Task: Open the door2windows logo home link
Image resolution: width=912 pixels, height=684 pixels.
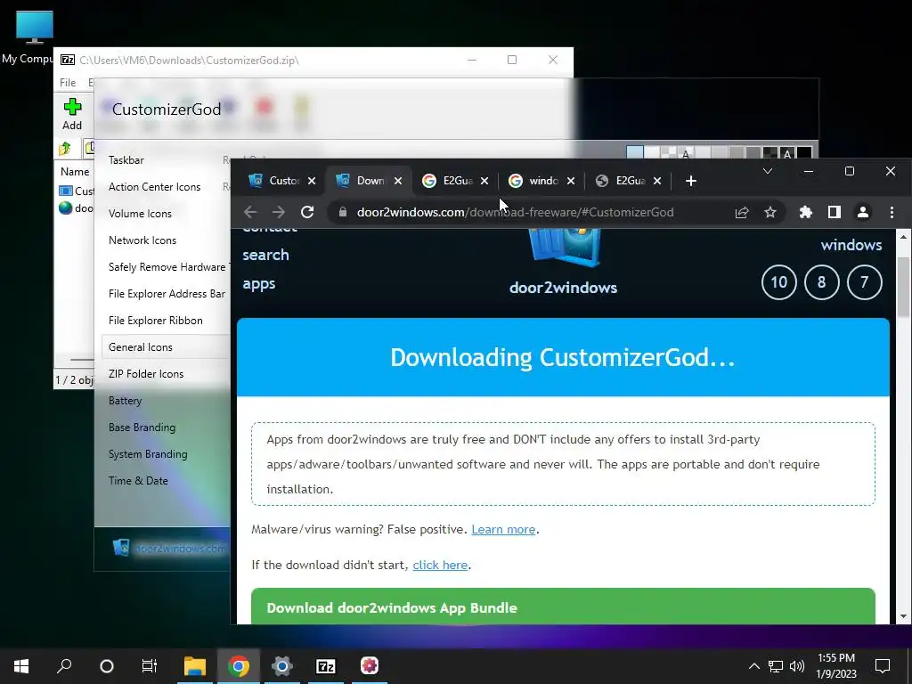Action: 563,263
